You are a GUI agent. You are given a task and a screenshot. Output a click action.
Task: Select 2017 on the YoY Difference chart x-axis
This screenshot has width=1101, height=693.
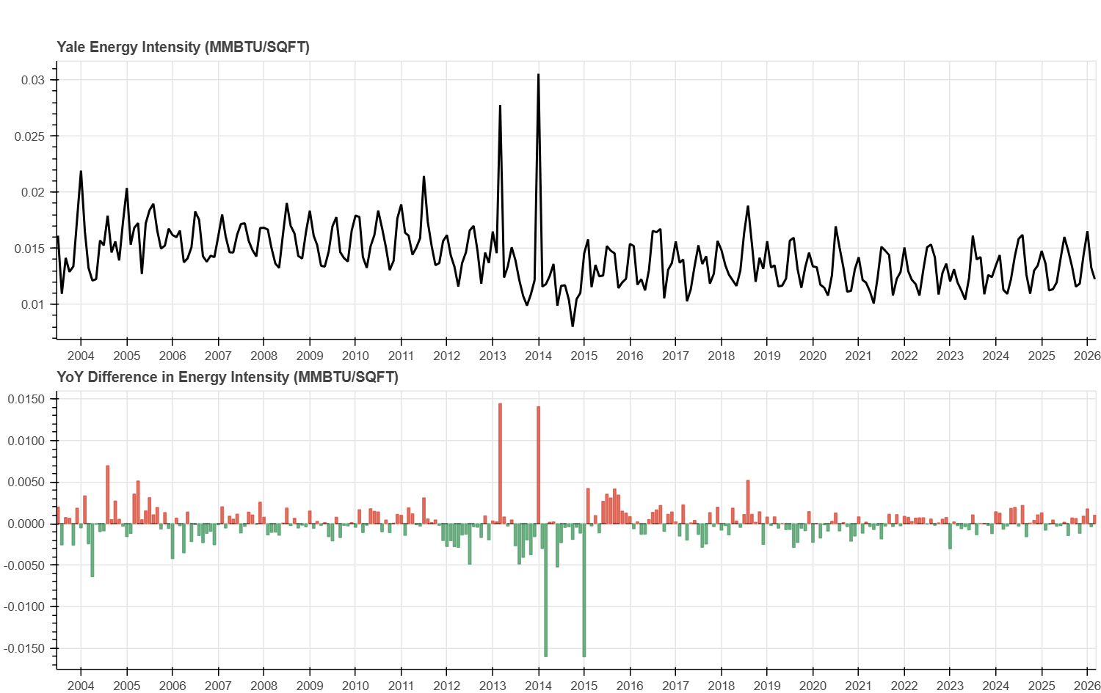click(676, 686)
